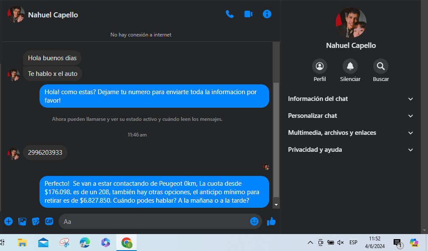Start a video call from chat header

(248, 14)
